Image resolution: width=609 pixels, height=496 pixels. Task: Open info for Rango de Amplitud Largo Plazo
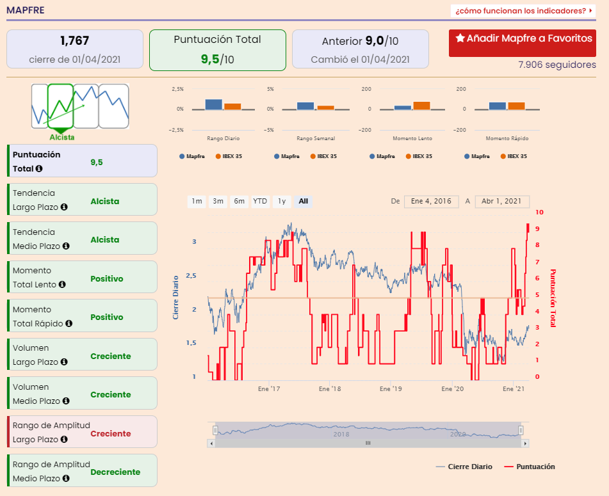tap(64, 439)
